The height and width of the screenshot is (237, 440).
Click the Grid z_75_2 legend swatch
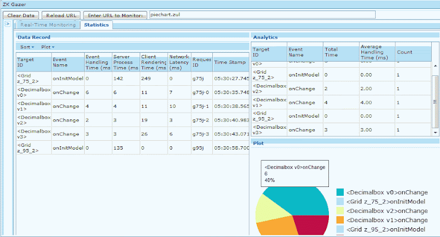(x=340, y=201)
